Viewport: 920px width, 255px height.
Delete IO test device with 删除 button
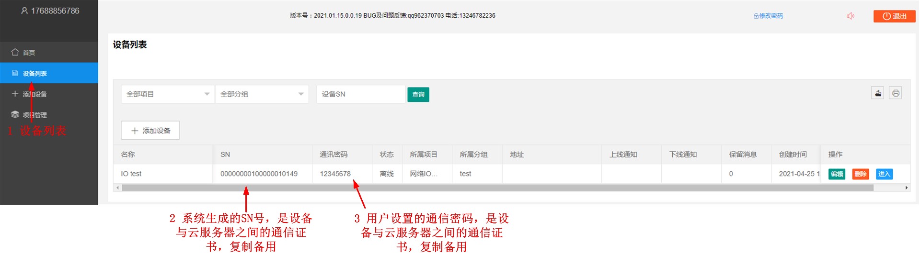(x=860, y=174)
